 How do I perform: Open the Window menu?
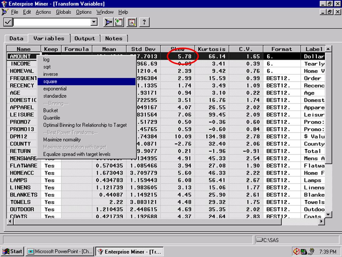coord(105,12)
